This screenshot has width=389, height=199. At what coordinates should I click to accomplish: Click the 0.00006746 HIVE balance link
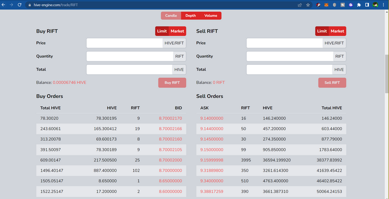point(69,83)
